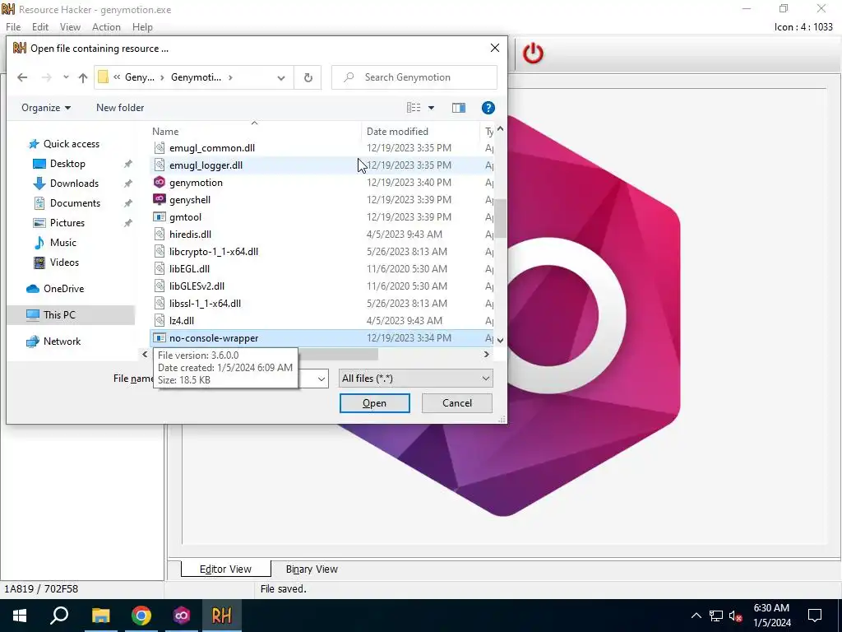
Task: Expand the address path dropdown chevron
Action: tap(281, 77)
